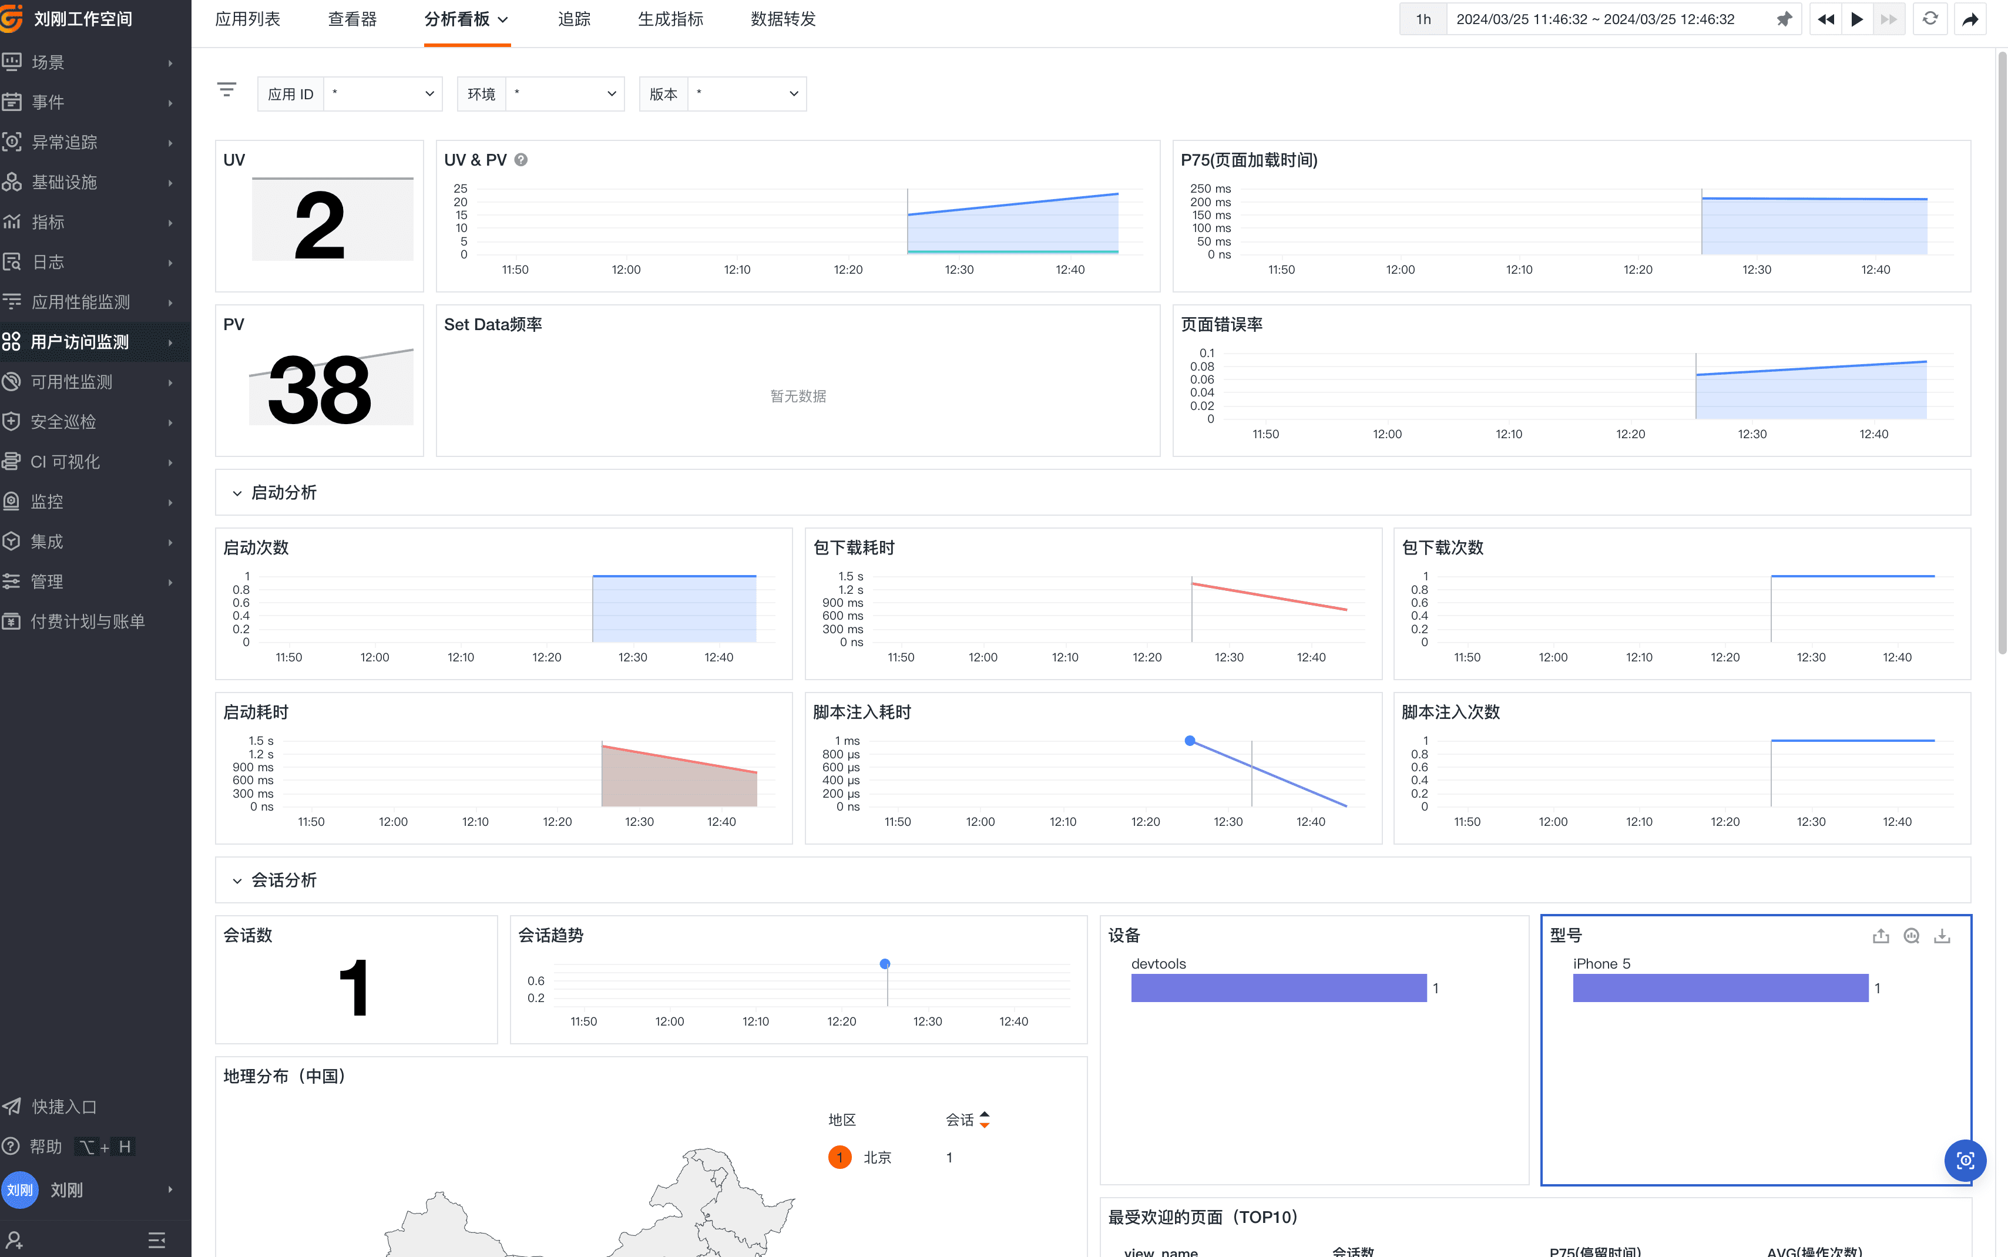
Task: Click the download icon on the 型号 panel
Action: coord(1942,936)
